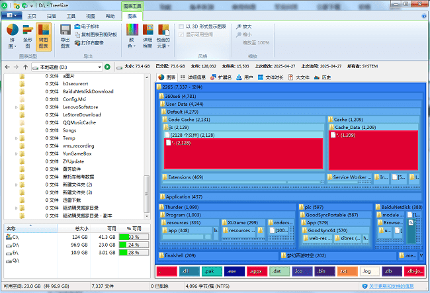This screenshot has height=293, width=430.
Task: Select drive C:\ in the drive list
Action: pos(16,236)
